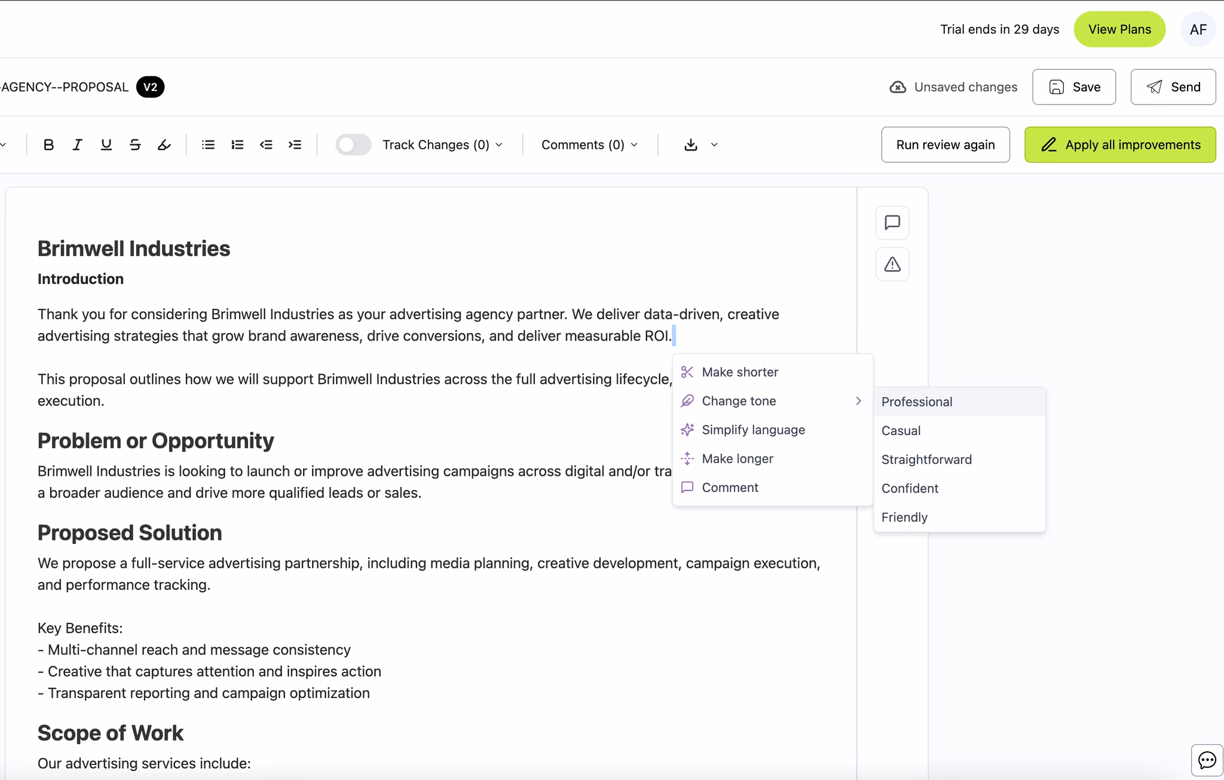The height and width of the screenshot is (780, 1224).
Task: Apply italic formatting
Action: coord(77,145)
